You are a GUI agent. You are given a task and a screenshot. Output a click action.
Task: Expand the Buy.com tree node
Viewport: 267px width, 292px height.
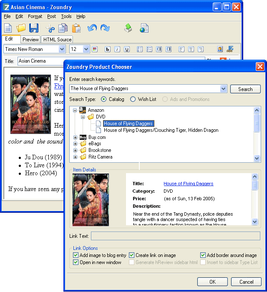(75, 137)
